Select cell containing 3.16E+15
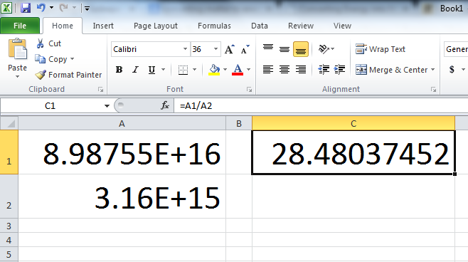468x262 pixels. (x=122, y=197)
